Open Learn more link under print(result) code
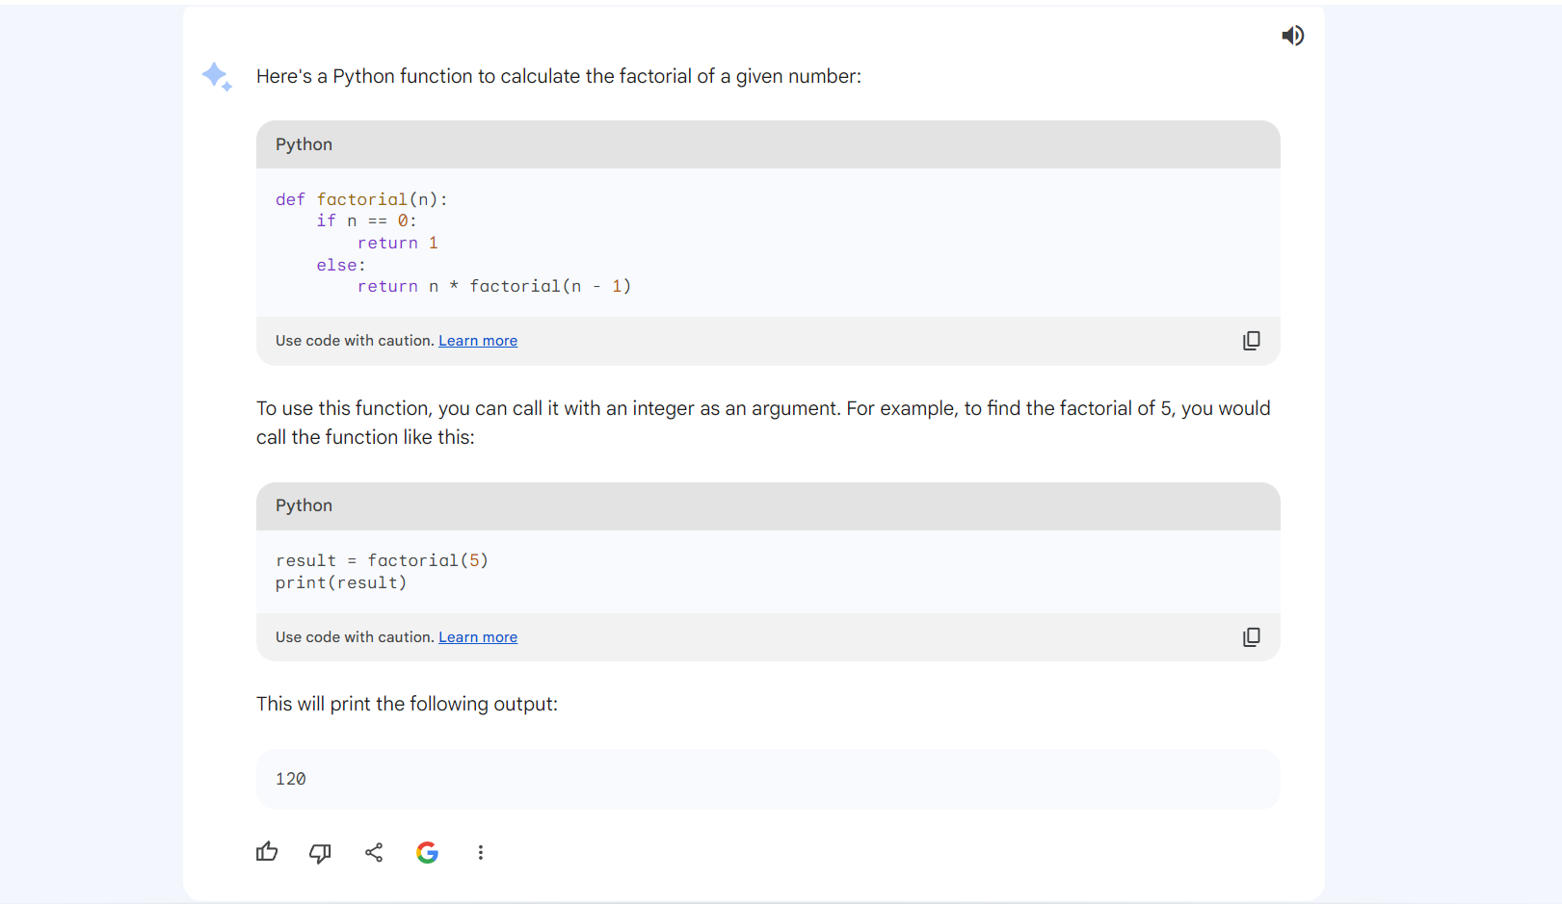 [478, 637]
